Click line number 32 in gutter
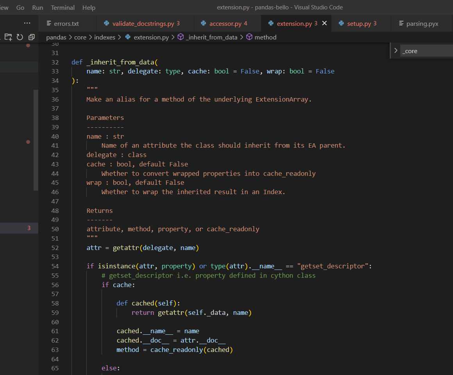This screenshot has width=453, height=375. pyautogui.click(x=55, y=62)
